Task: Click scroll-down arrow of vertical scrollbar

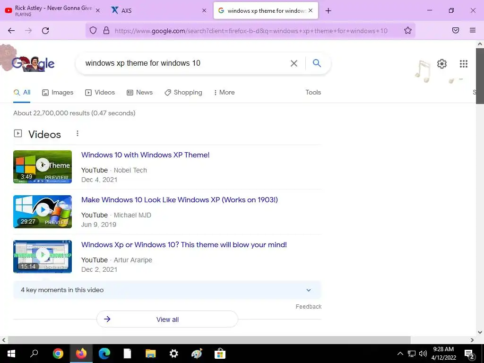Action: click(480, 332)
